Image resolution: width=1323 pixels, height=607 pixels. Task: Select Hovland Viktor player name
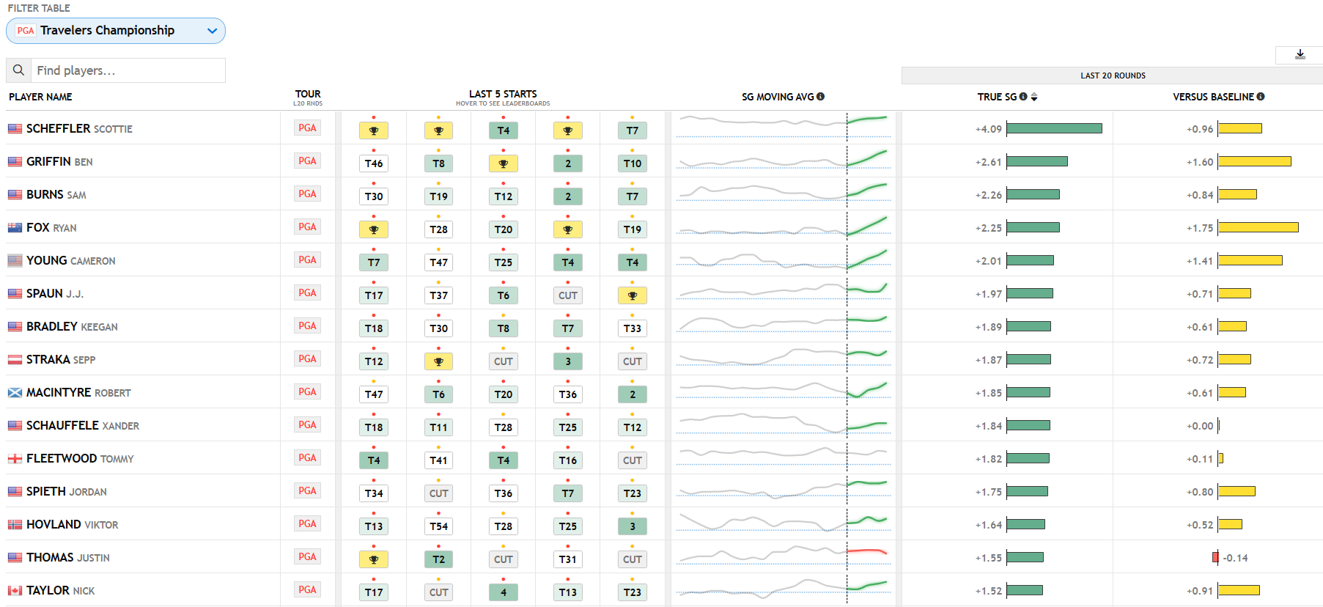pos(73,524)
